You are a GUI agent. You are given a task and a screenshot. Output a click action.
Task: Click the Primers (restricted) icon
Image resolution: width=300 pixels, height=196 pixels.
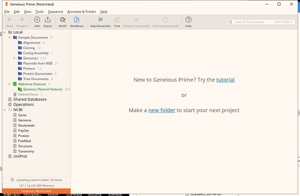point(136,22)
